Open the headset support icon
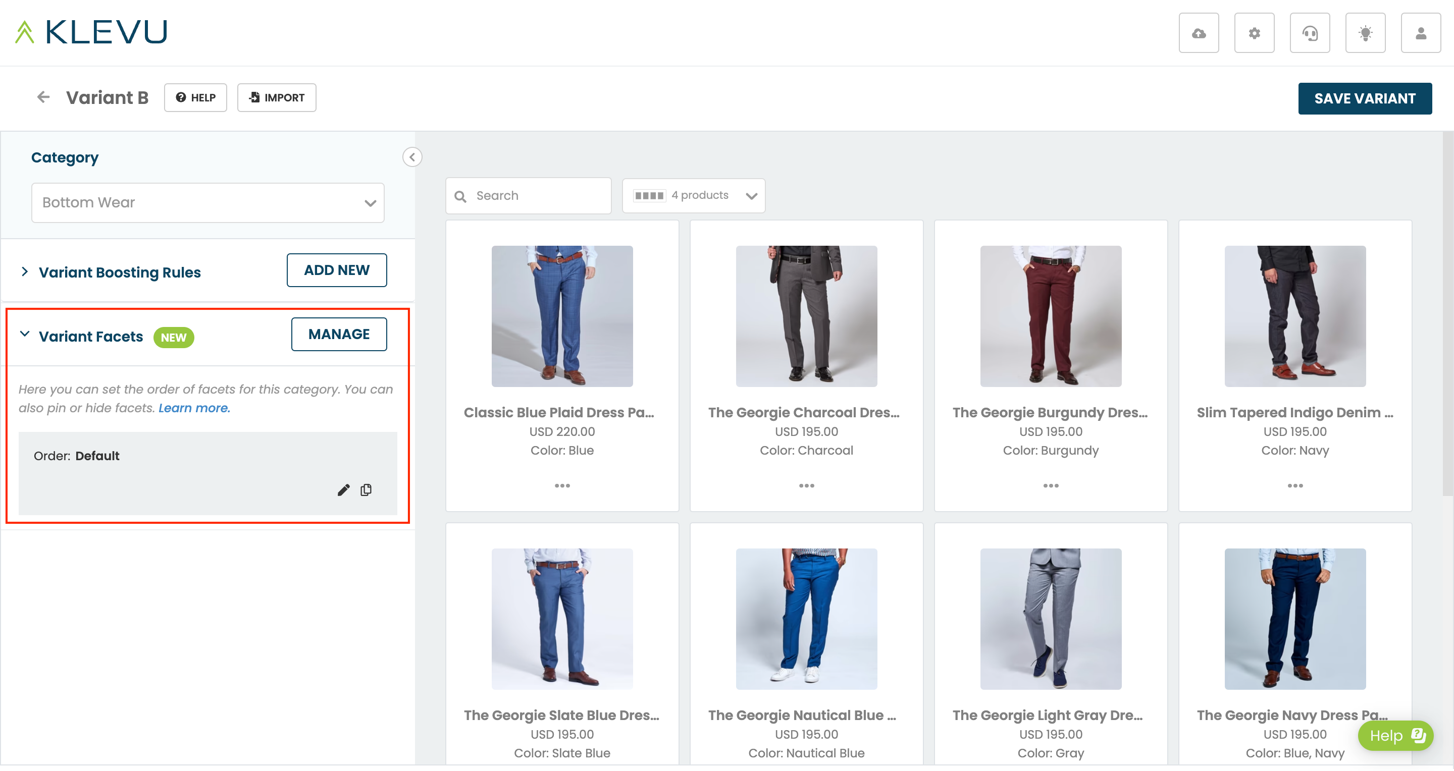The width and height of the screenshot is (1454, 771). tap(1310, 33)
